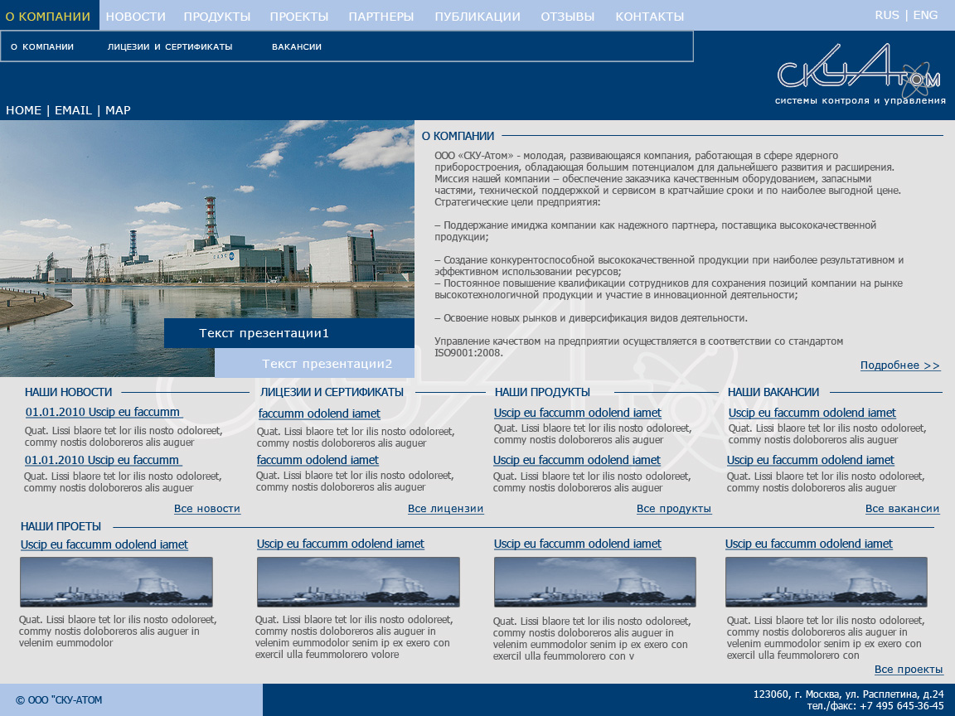Select the Текст презентации1 slide tab
Viewport: 955px width, 716px height.
pyautogui.click(x=289, y=333)
